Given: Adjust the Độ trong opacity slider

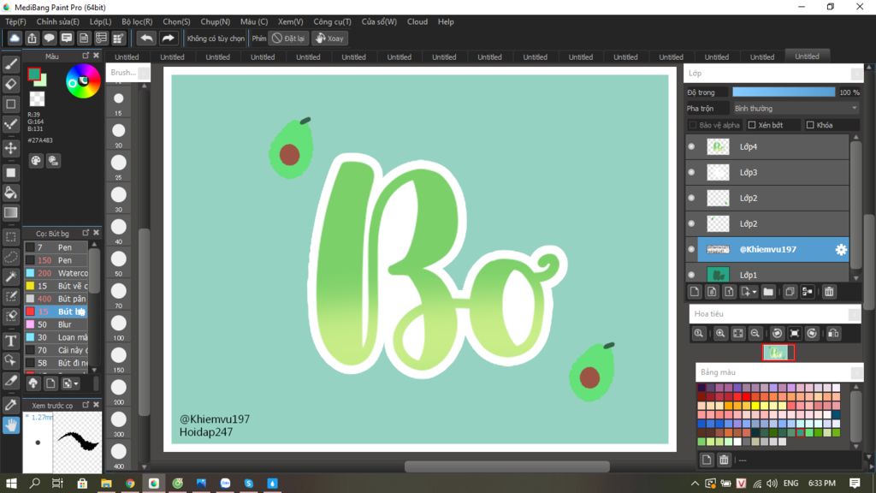Looking at the screenshot, I should click(784, 92).
